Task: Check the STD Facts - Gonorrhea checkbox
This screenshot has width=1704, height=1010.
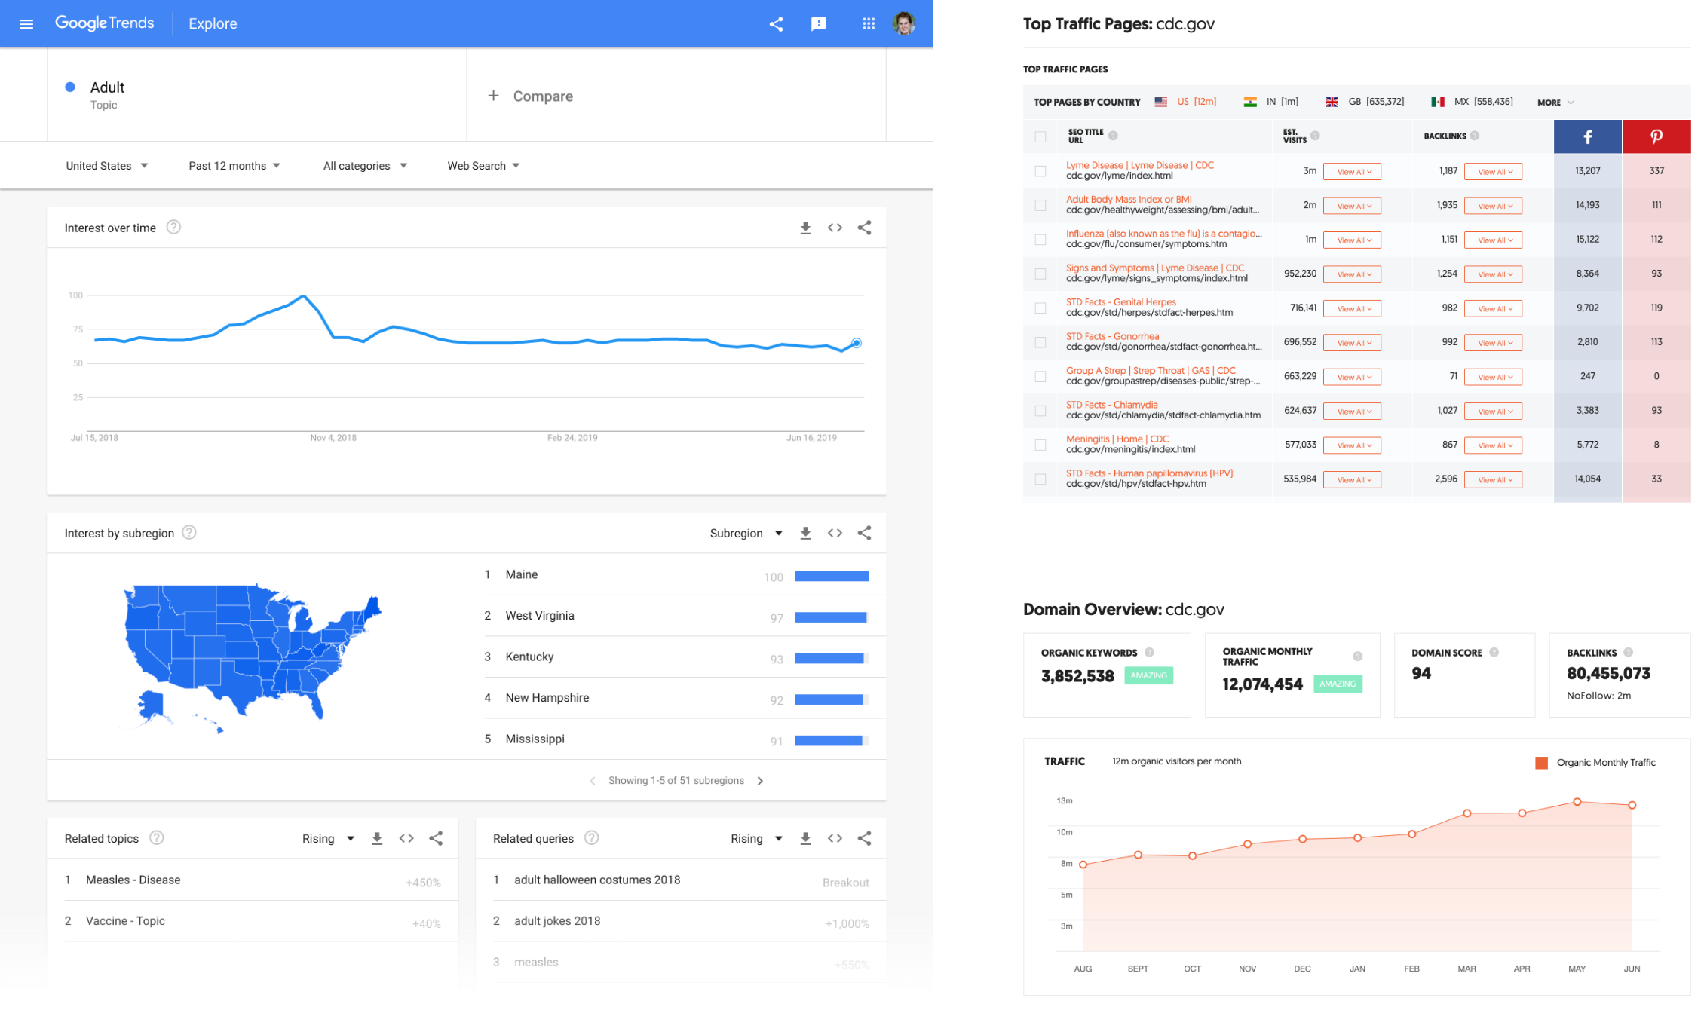Action: [x=1040, y=342]
